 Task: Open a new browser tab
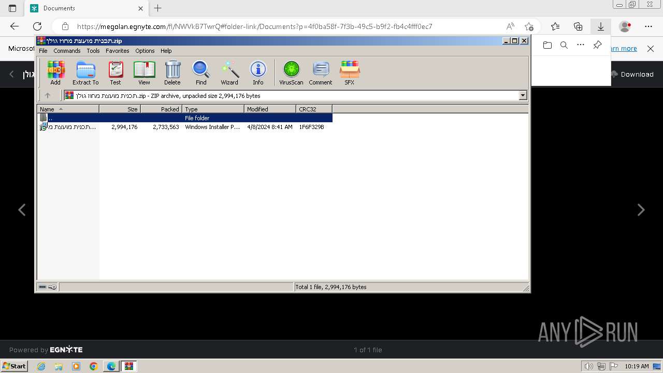tap(158, 8)
